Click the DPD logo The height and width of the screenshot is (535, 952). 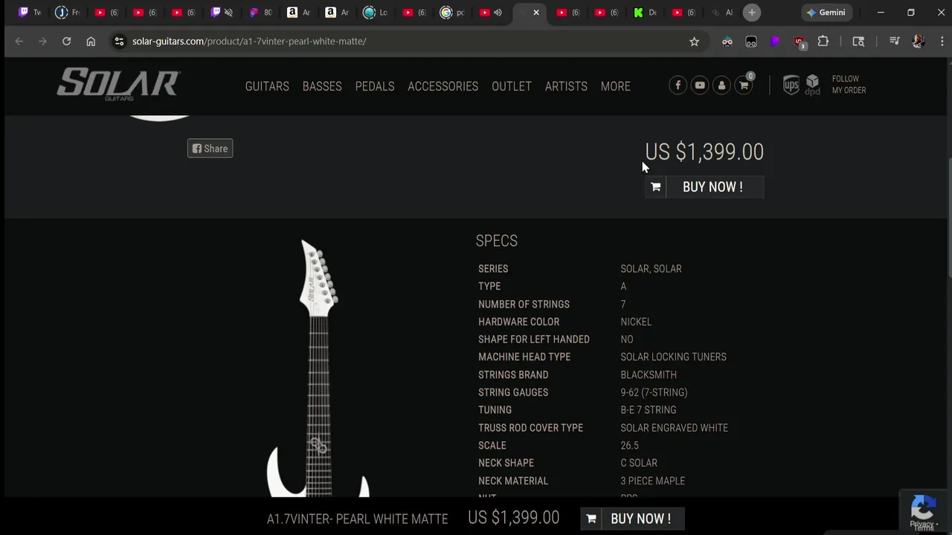(812, 85)
